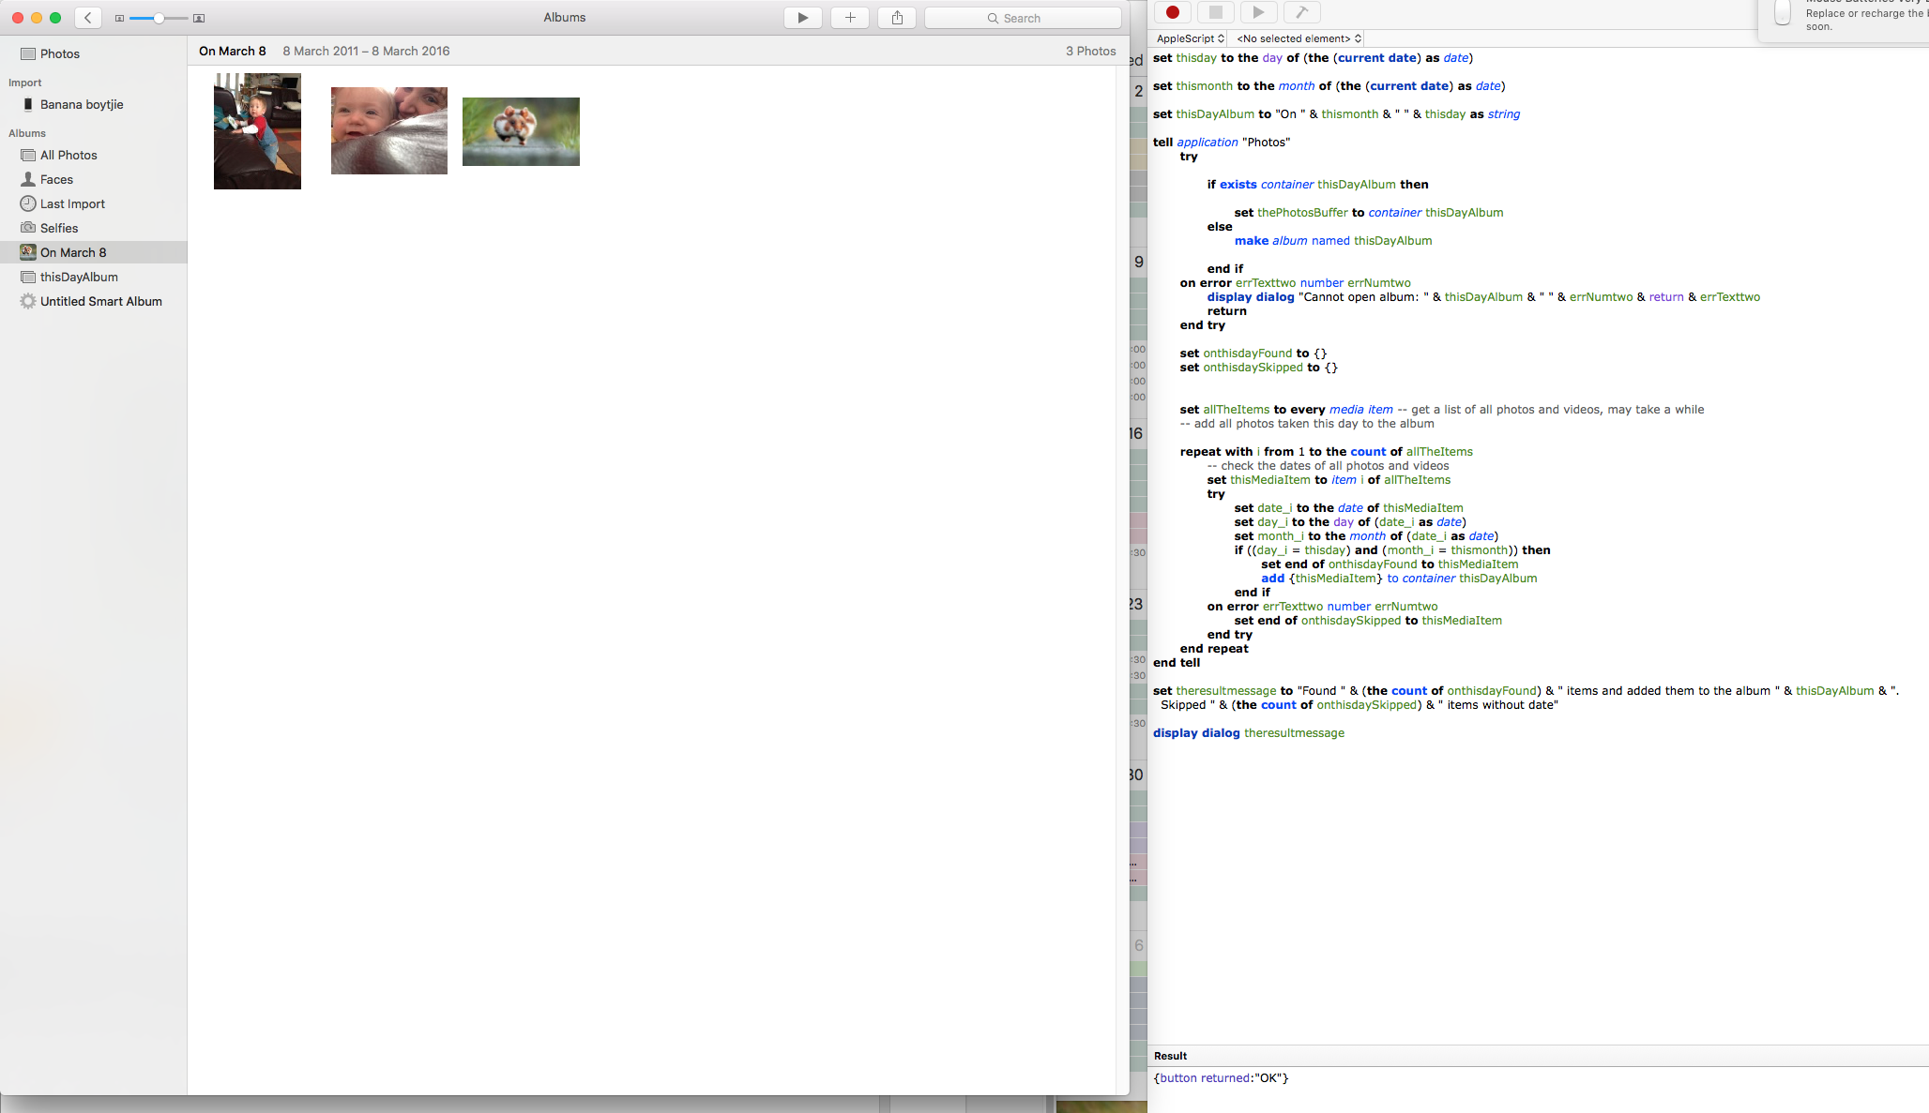Compile script with the hammer icon
The width and height of the screenshot is (1929, 1113).
click(x=1301, y=12)
